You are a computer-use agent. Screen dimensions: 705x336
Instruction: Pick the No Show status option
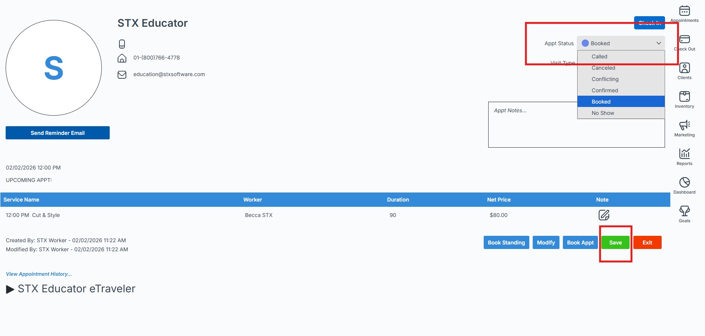coord(602,113)
